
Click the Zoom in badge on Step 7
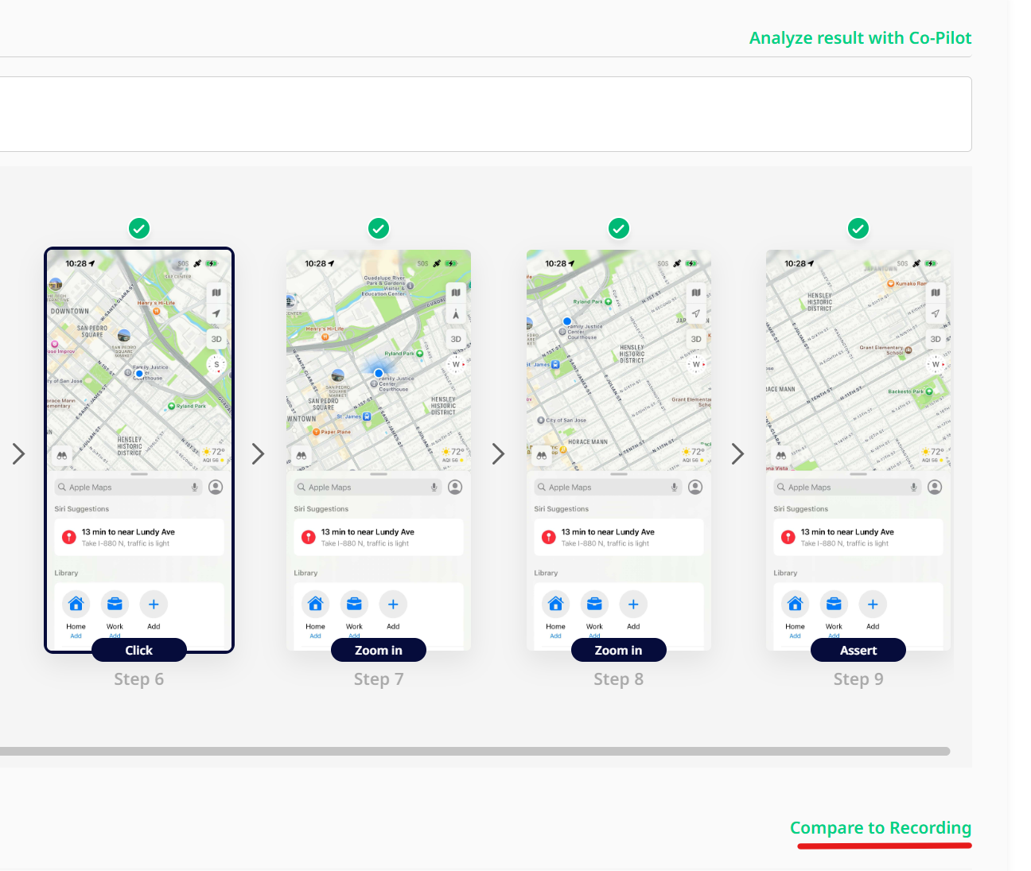point(379,650)
